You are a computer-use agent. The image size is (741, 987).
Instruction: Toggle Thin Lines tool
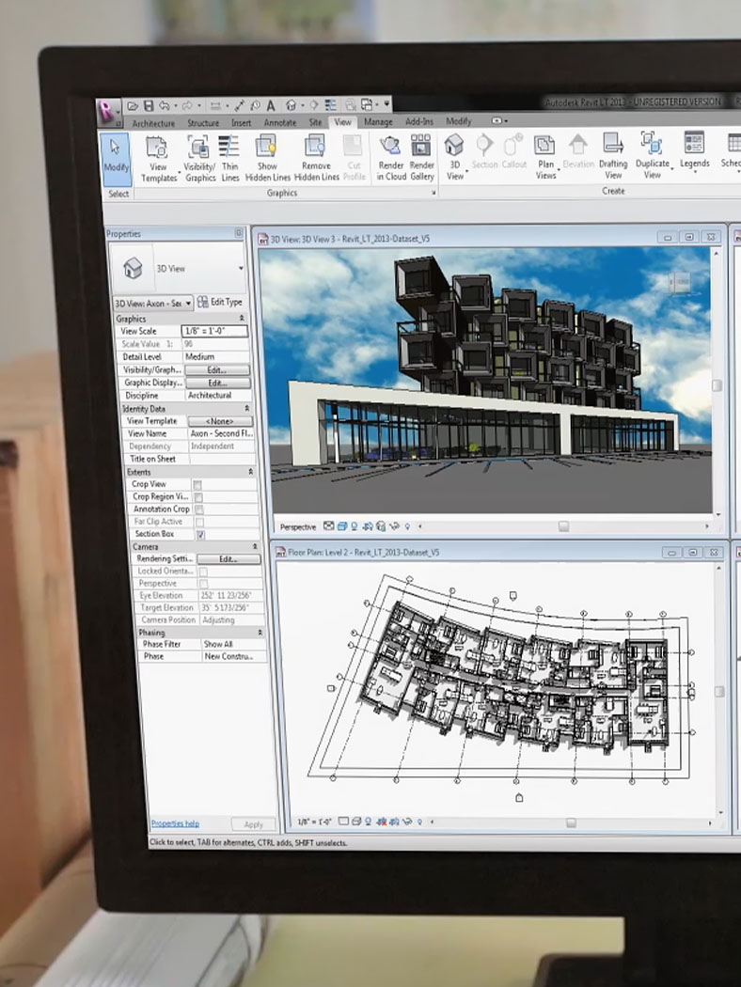(x=229, y=159)
